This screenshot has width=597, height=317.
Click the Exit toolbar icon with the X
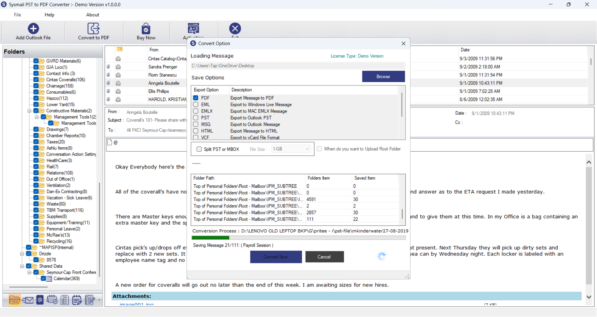point(235,28)
